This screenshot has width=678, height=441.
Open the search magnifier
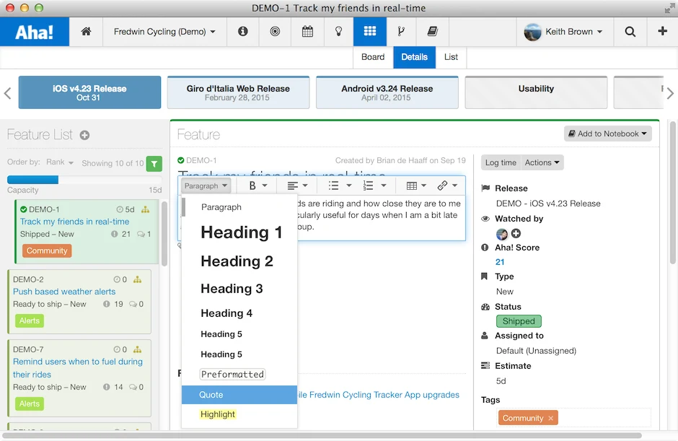pyautogui.click(x=630, y=32)
